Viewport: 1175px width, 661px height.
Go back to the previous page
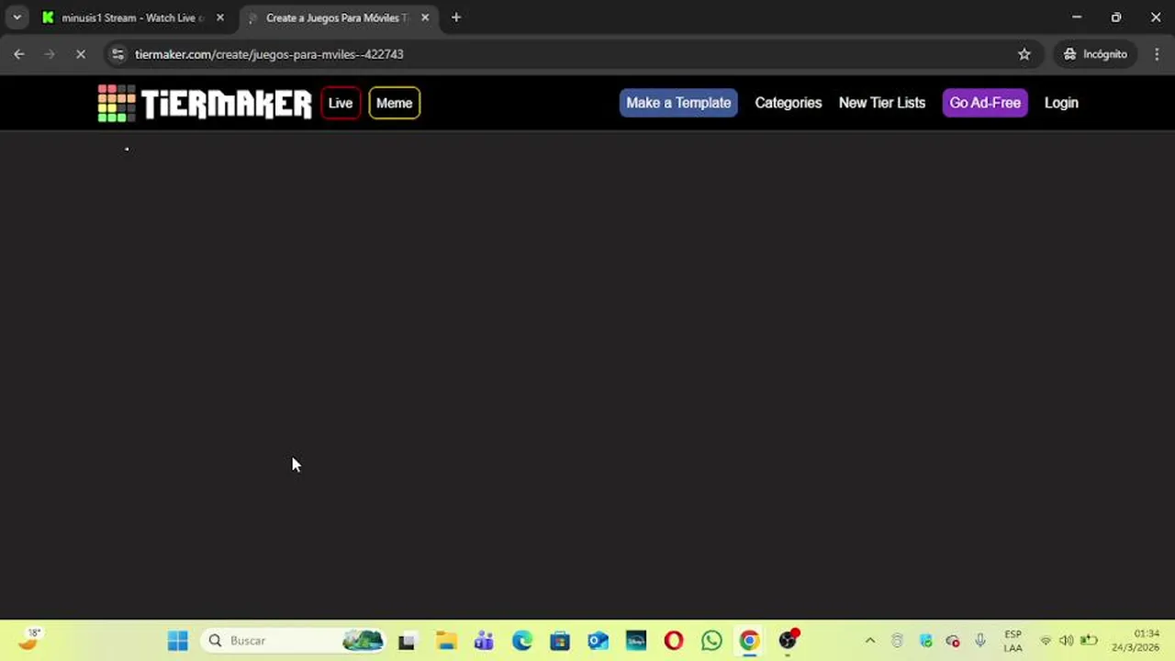[19, 54]
